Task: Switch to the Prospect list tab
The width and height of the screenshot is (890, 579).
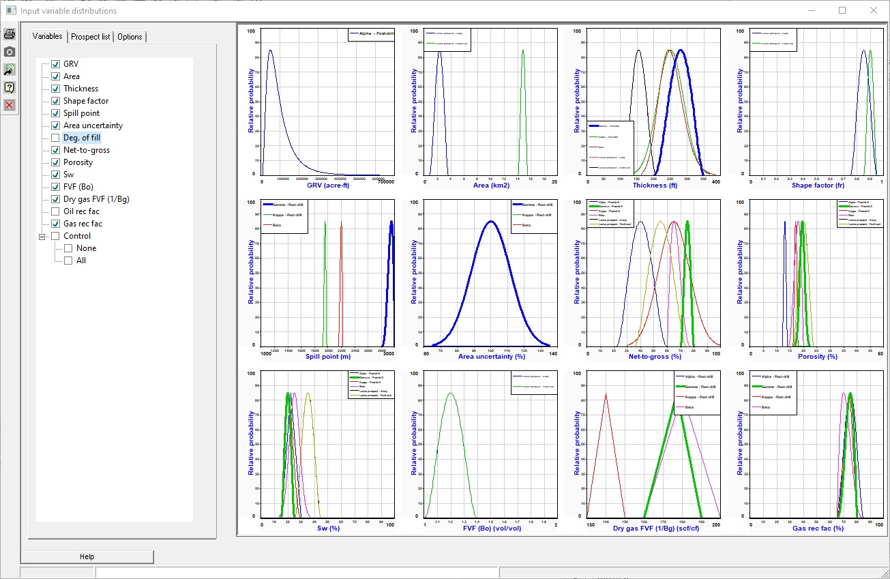Action: tap(90, 37)
